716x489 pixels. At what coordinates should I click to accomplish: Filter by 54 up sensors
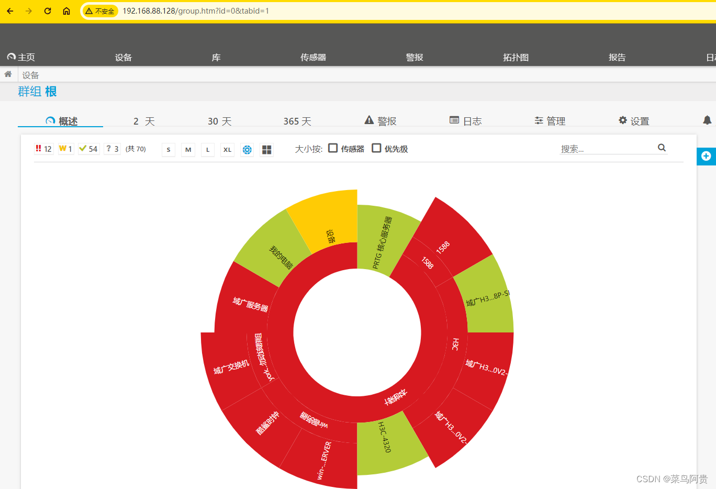88,149
